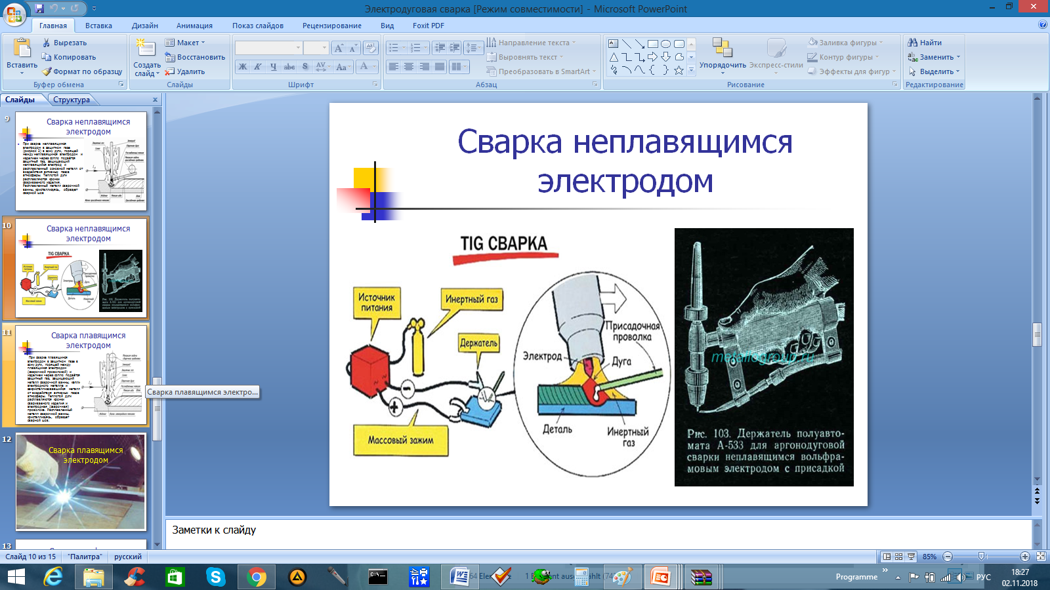Click Удалить delete slide button
Viewport: 1050px width, 590px height.
(185, 71)
